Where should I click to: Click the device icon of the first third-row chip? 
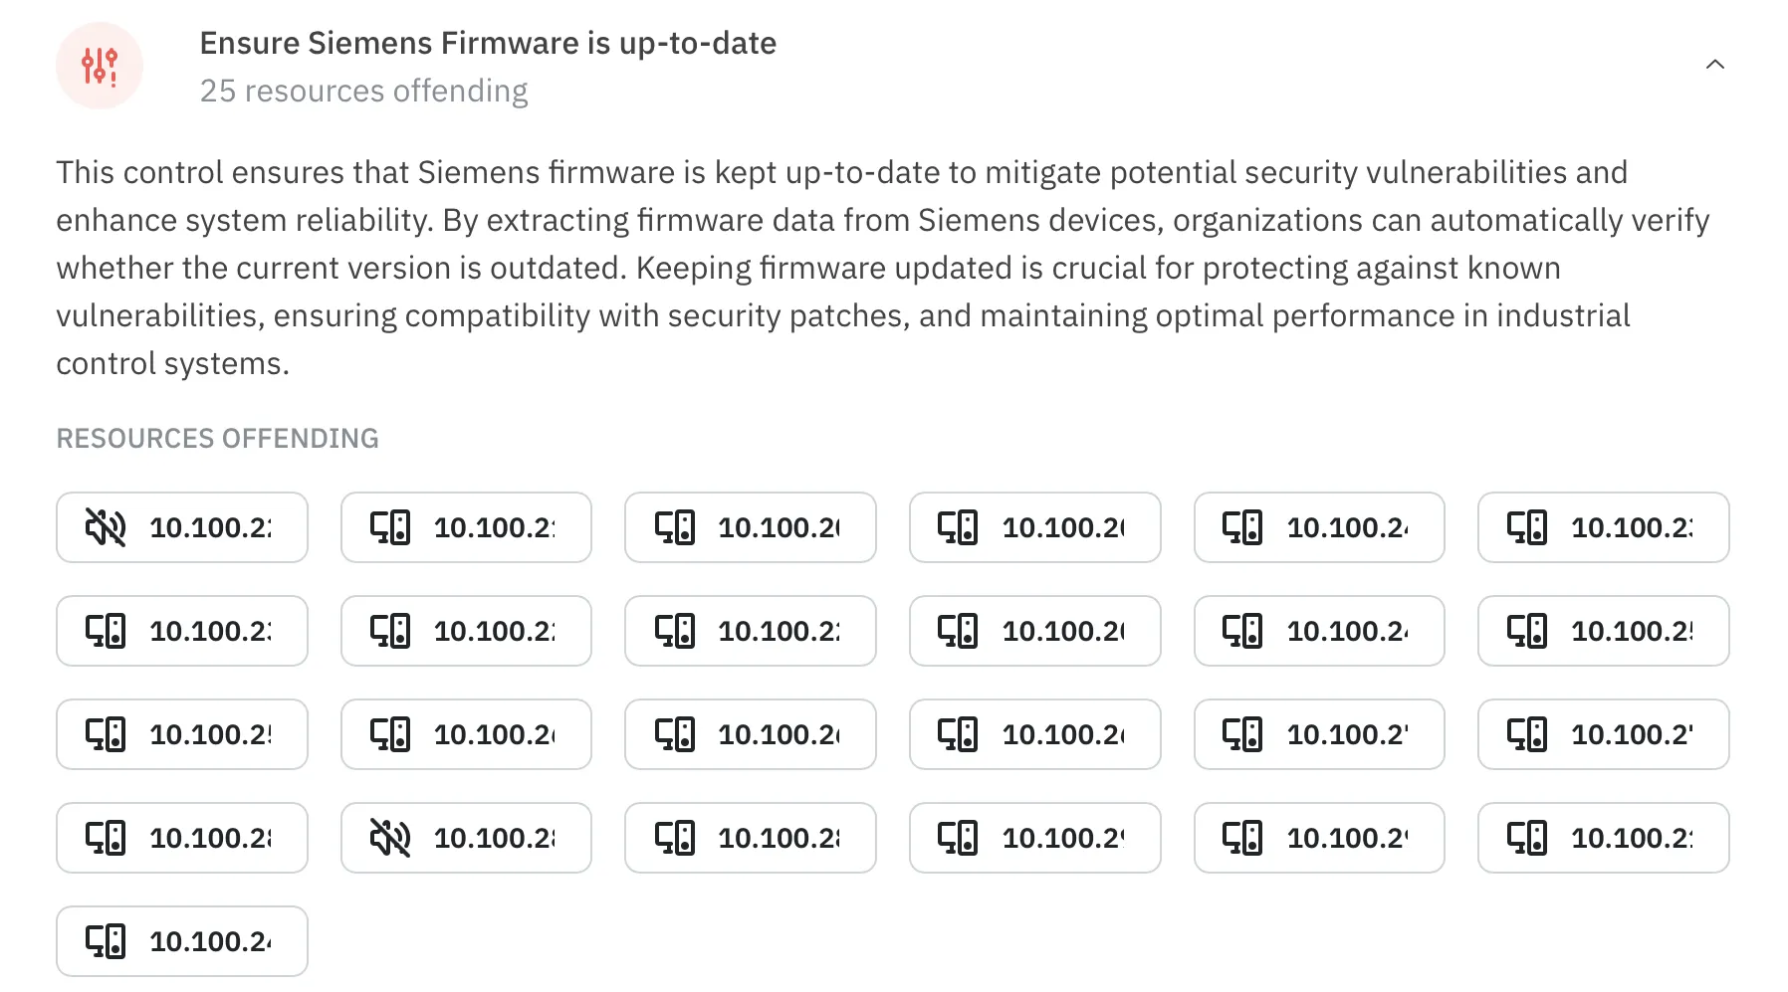click(x=106, y=734)
